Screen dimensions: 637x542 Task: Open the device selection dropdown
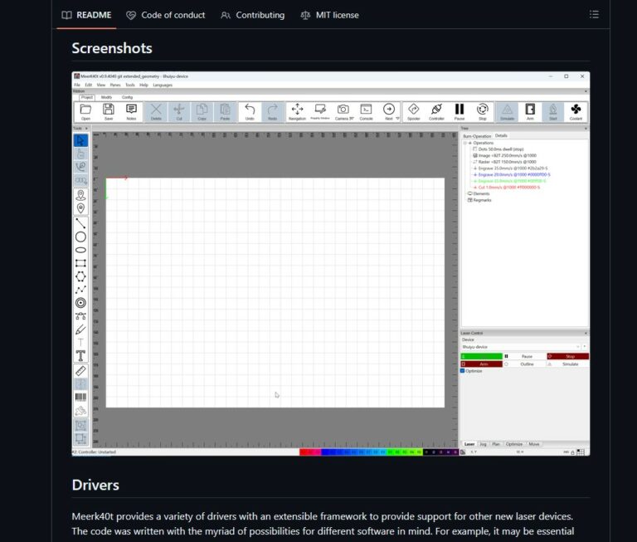point(521,347)
